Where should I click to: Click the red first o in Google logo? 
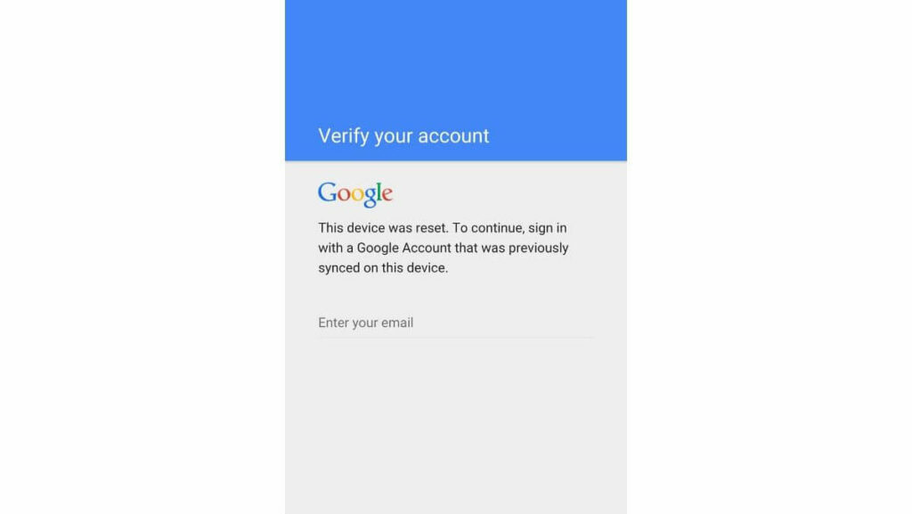(x=345, y=195)
